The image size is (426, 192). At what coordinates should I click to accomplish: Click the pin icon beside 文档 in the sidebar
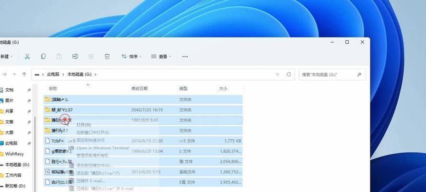(29, 90)
